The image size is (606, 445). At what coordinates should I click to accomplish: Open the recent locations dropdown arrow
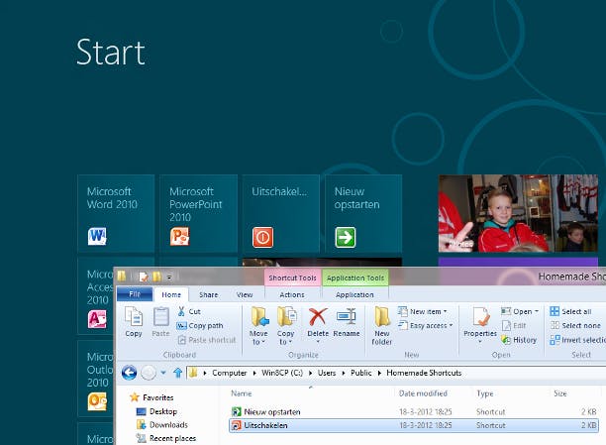(x=163, y=373)
